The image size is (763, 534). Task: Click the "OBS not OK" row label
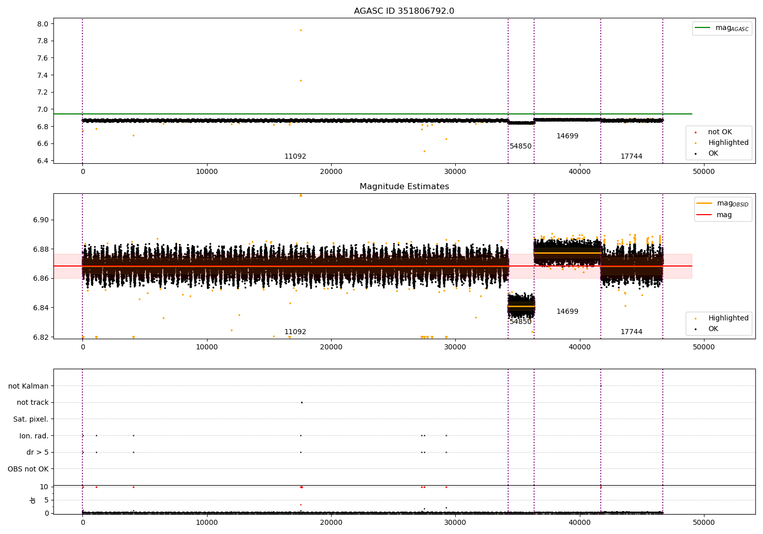[28, 469]
